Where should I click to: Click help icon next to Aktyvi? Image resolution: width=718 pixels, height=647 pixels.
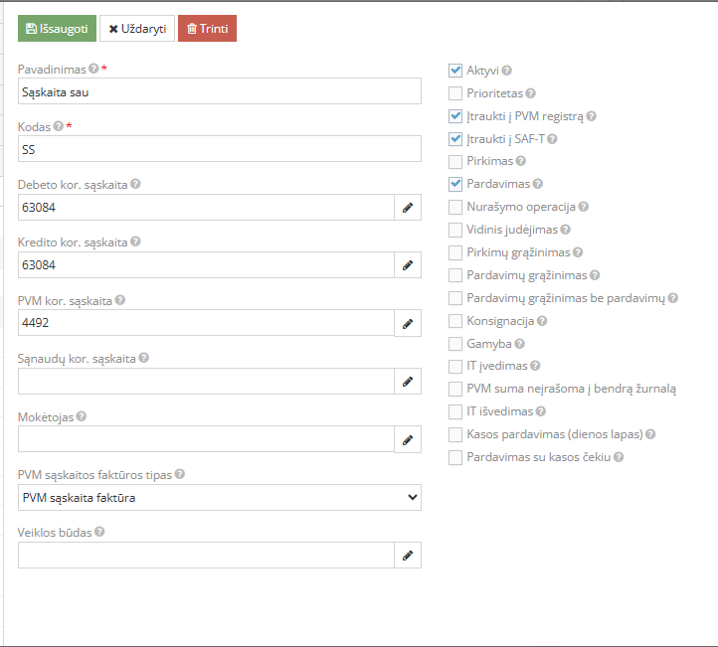(x=507, y=71)
